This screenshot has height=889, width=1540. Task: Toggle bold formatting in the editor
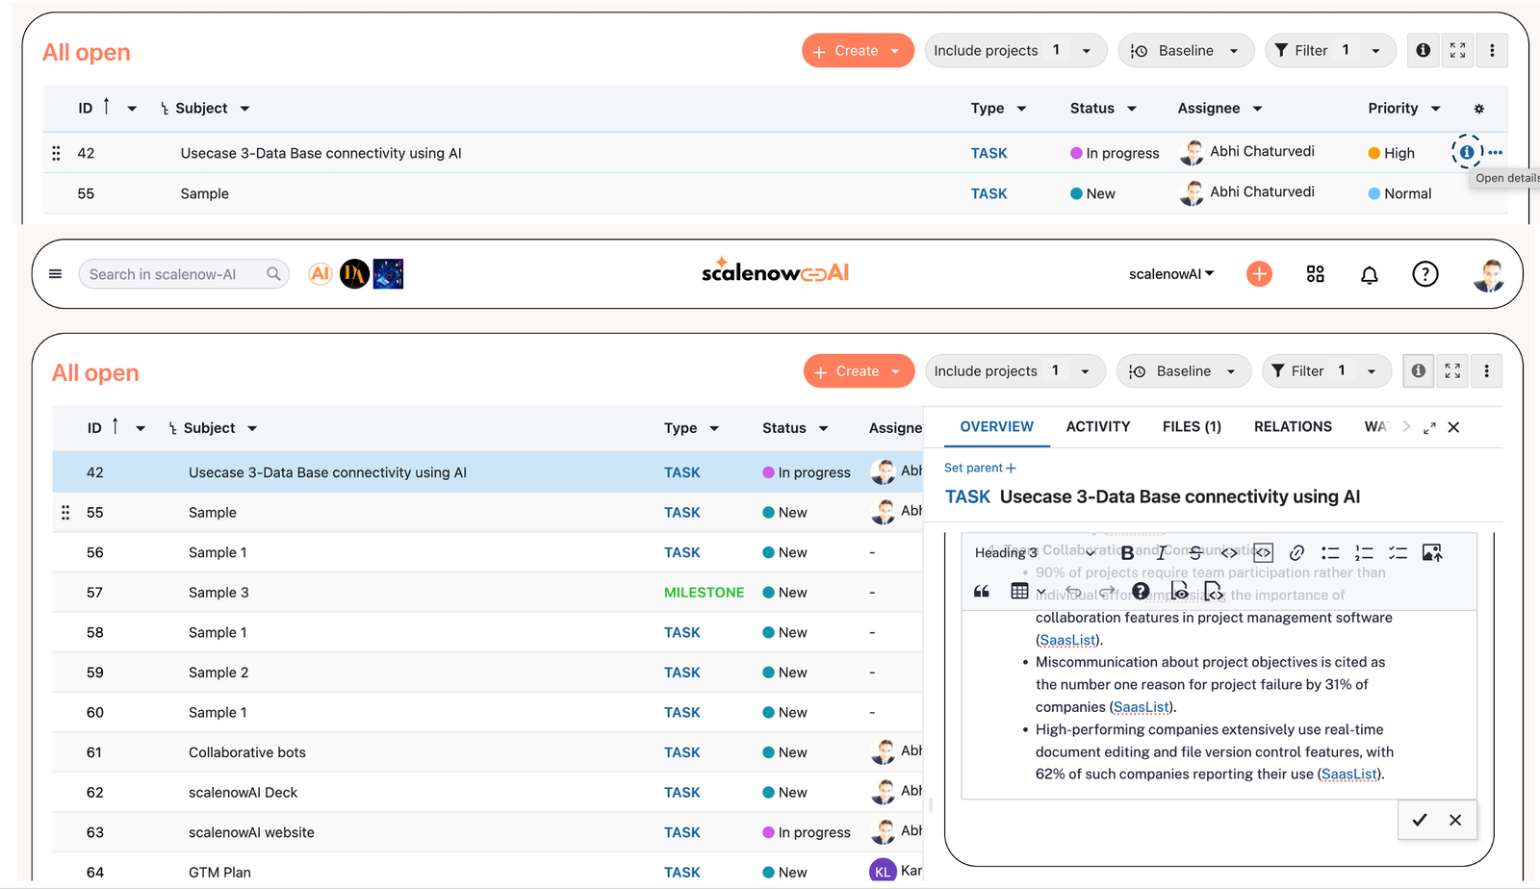coord(1127,553)
